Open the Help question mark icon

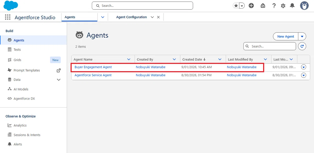(x=274, y=6)
